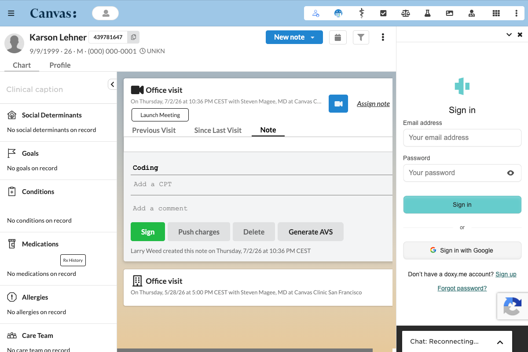Open patient chart kebab menu

[383, 37]
